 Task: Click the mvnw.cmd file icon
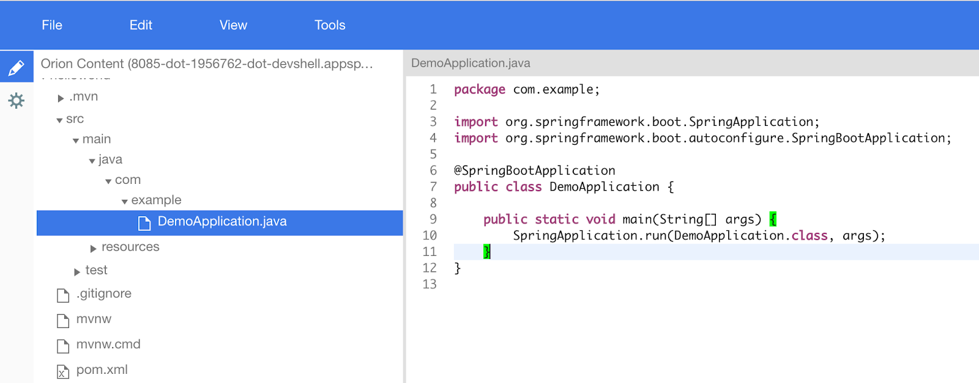click(x=63, y=346)
